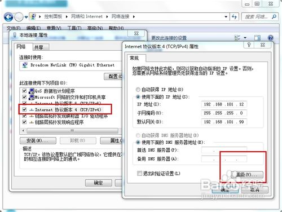The height and width of the screenshot is (212, 282).
Task: Click the address bar location icon
Action: pyautogui.click(x=33, y=17)
